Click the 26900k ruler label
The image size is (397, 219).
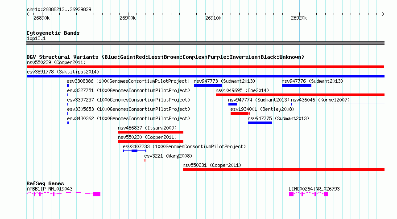click(x=128, y=18)
